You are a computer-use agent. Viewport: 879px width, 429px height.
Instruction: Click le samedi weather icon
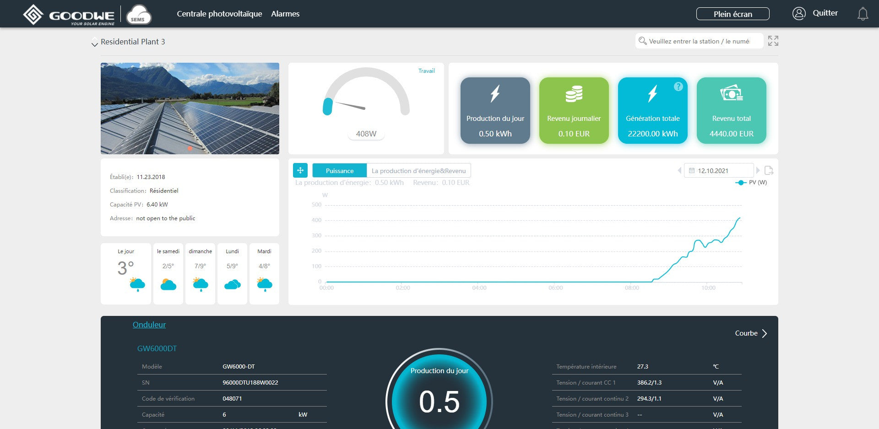168,284
